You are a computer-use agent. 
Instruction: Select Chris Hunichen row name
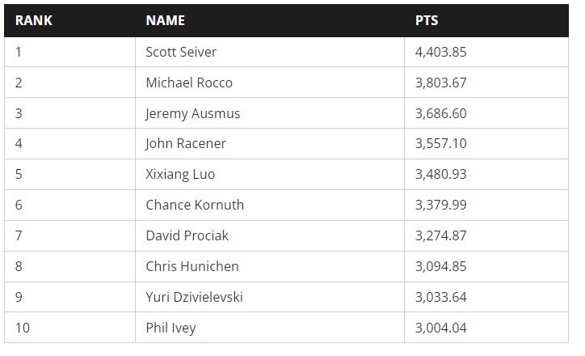tap(192, 267)
